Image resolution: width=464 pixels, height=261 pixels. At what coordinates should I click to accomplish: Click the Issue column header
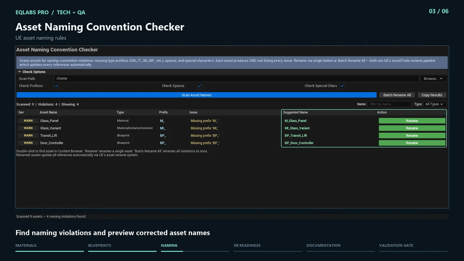[x=193, y=112]
